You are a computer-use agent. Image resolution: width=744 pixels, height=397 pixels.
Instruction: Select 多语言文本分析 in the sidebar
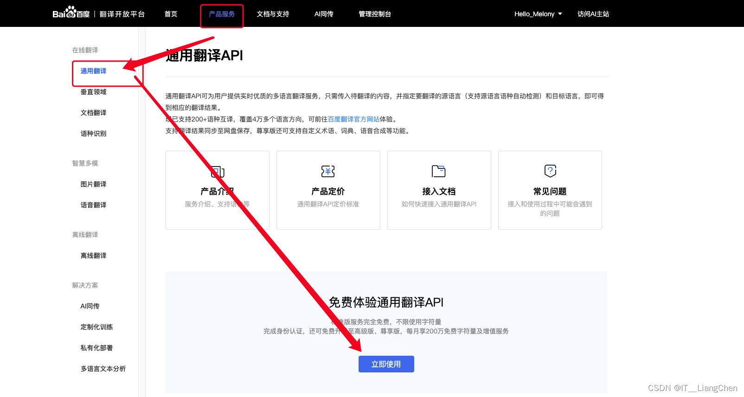(x=103, y=369)
